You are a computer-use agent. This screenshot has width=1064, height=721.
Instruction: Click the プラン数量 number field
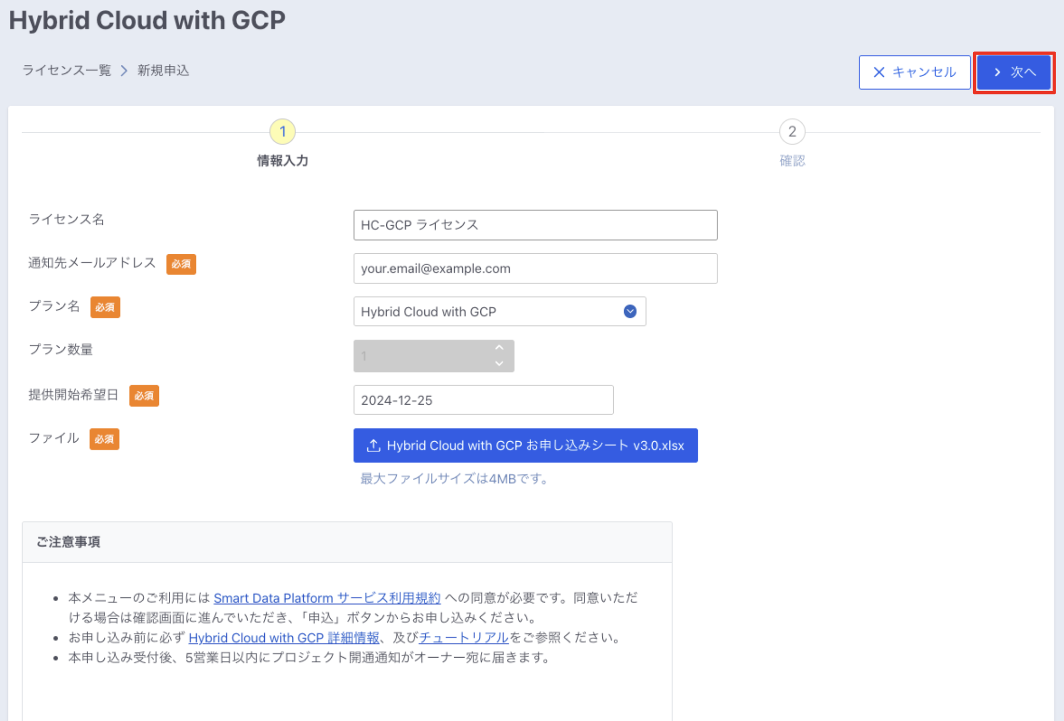[423, 356]
